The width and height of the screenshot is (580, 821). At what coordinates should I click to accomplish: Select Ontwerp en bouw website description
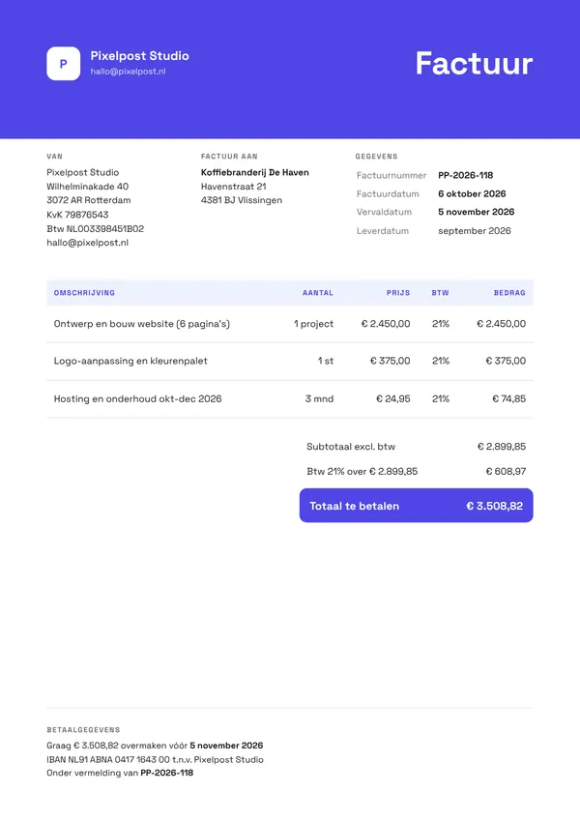tap(142, 324)
